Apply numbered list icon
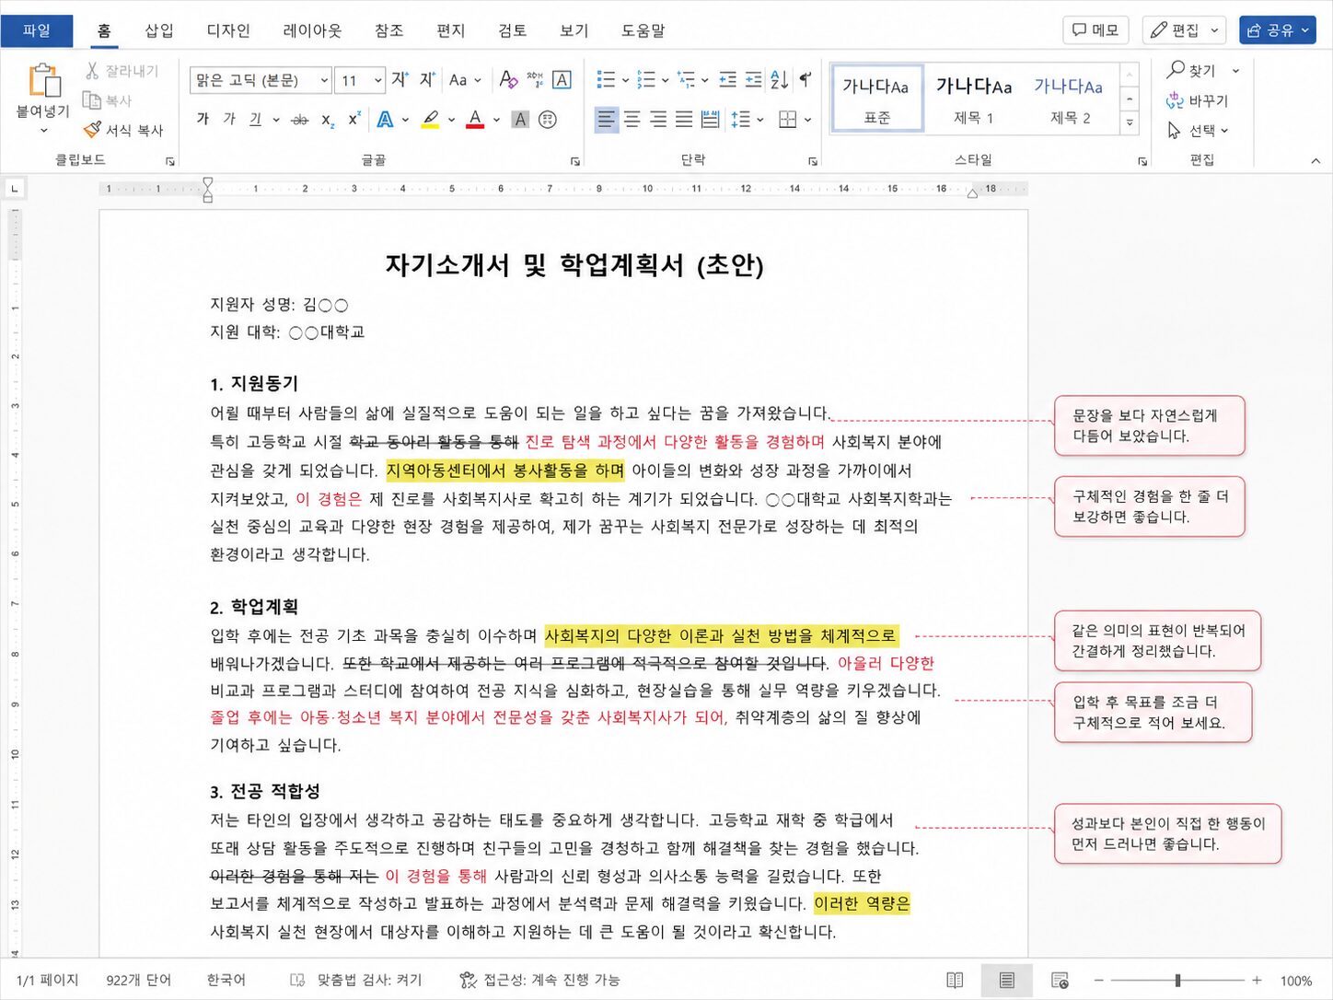 coord(646,80)
